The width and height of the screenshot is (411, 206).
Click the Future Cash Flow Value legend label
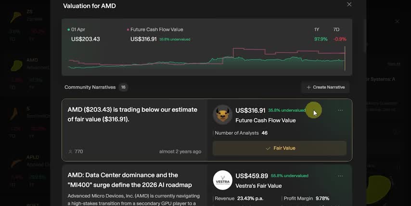pyautogui.click(x=157, y=30)
